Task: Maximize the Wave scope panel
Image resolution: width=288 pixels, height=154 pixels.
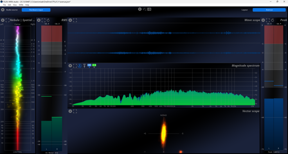Action: (x=75, y=20)
